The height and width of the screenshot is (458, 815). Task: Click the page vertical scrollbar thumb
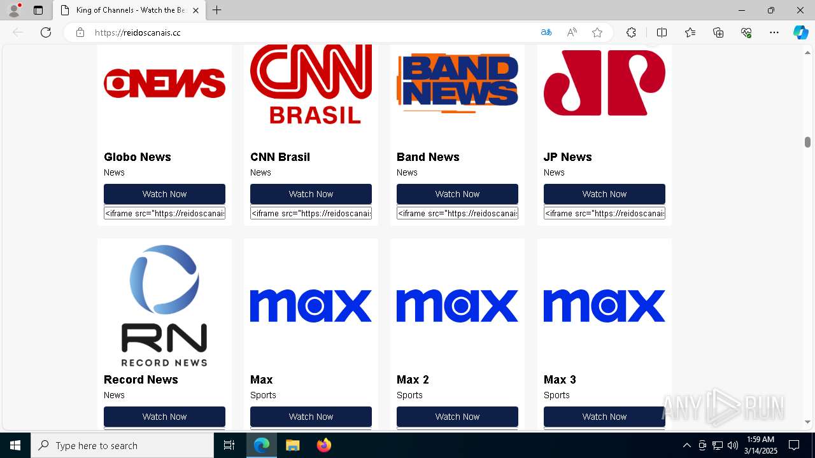point(807,142)
